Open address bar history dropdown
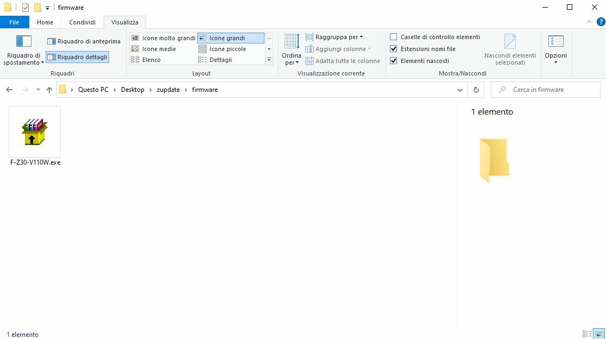Viewport: 606px width, 339px height. pyautogui.click(x=459, y=90)
